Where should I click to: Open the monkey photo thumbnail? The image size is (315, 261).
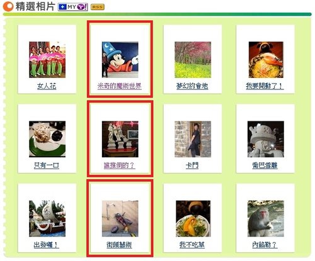[x=266, y=219]
